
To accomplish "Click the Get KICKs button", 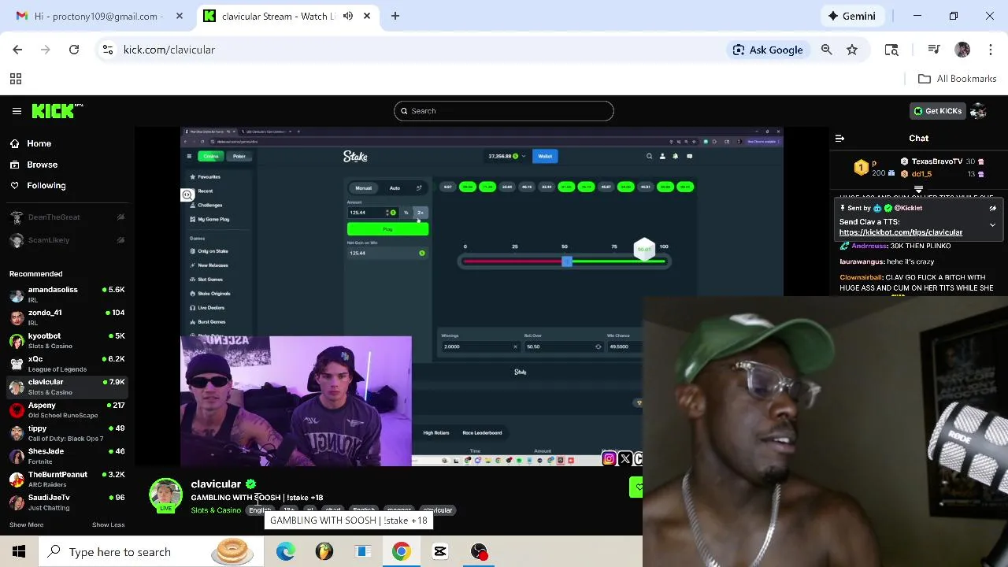I will 937,111.
